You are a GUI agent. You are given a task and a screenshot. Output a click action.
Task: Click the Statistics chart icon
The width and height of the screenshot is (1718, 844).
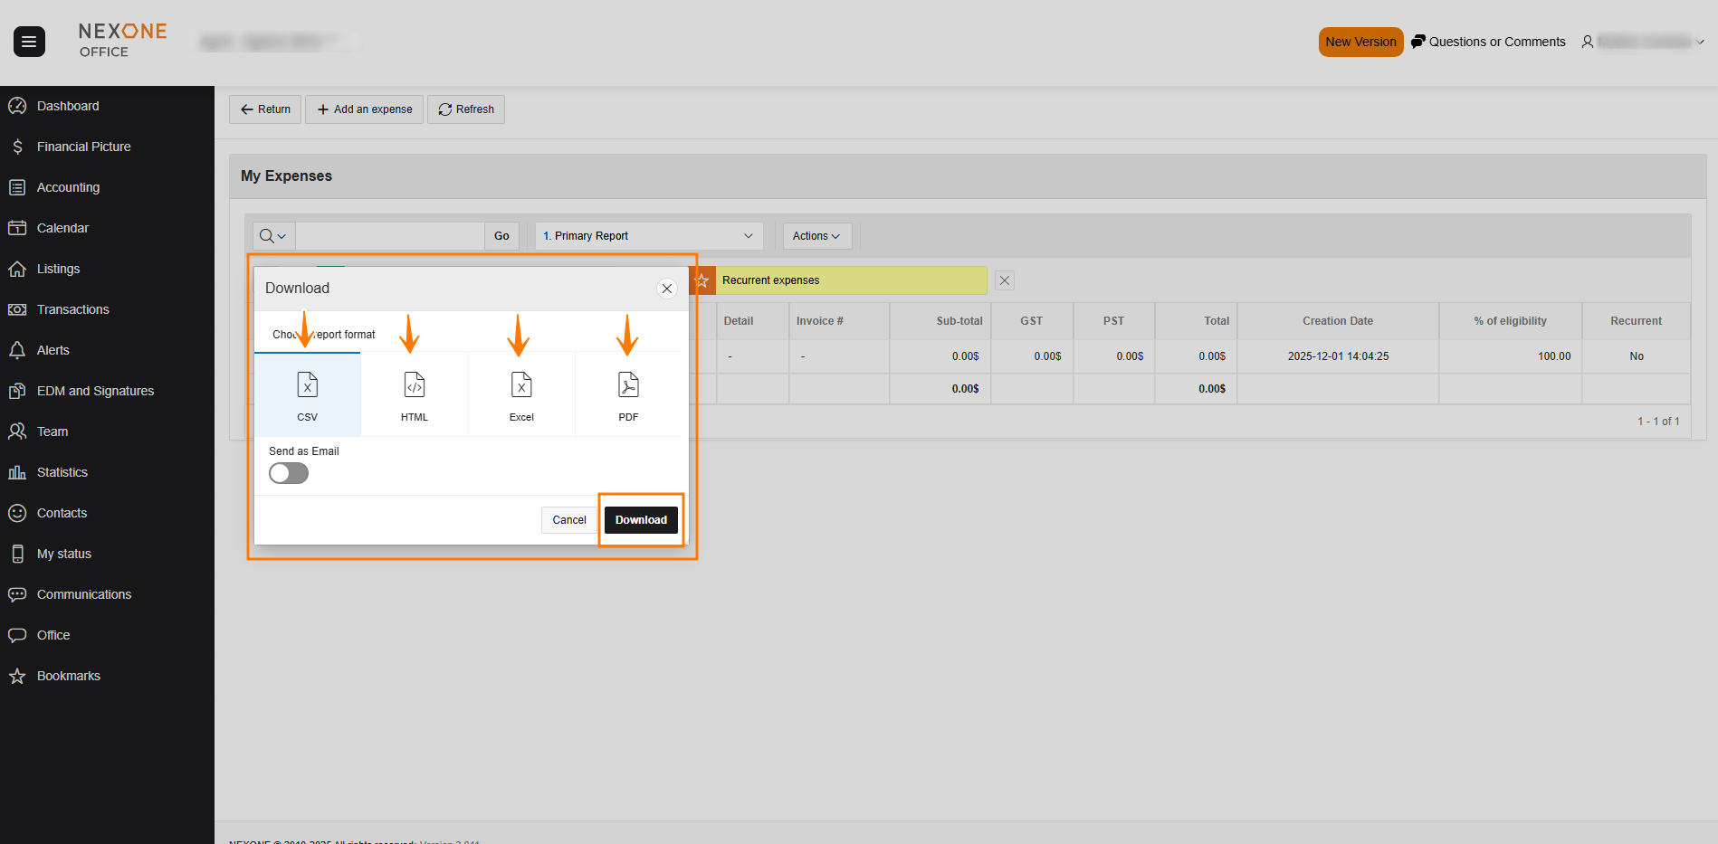(17, 472)
